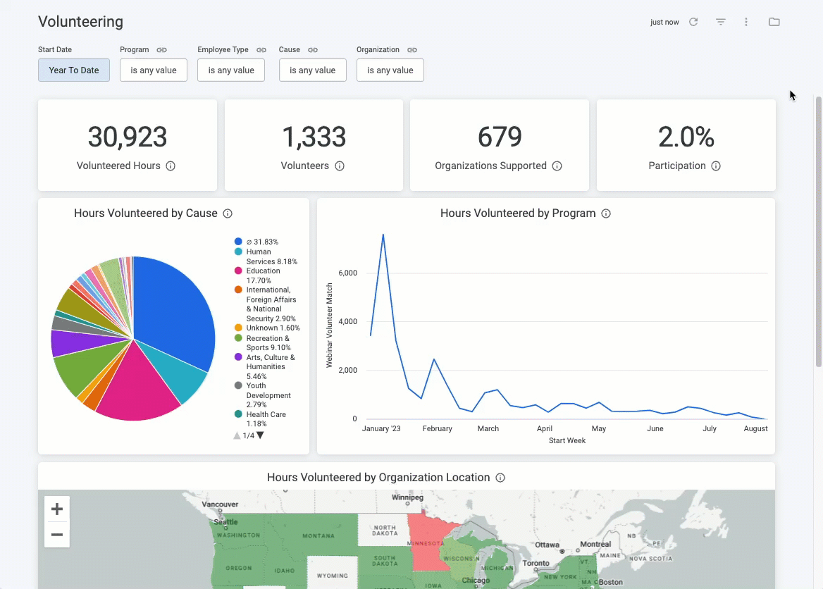Show info for Organizations Supported tile
This screenshot has height=589, width=823.
pyautogui.click(x=557, y=166)
